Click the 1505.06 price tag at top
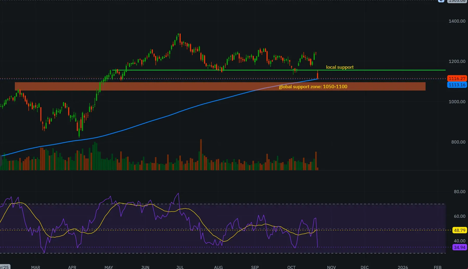Screen dimensions: 468x269 [x=457, y=1]
